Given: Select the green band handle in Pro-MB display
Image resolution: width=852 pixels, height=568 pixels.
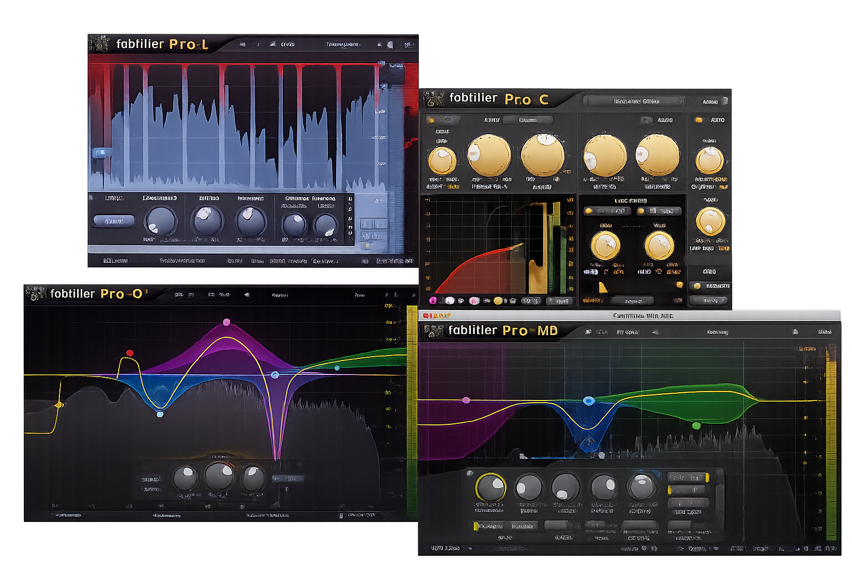Looking at the screenshot, I should click(697, 425).
